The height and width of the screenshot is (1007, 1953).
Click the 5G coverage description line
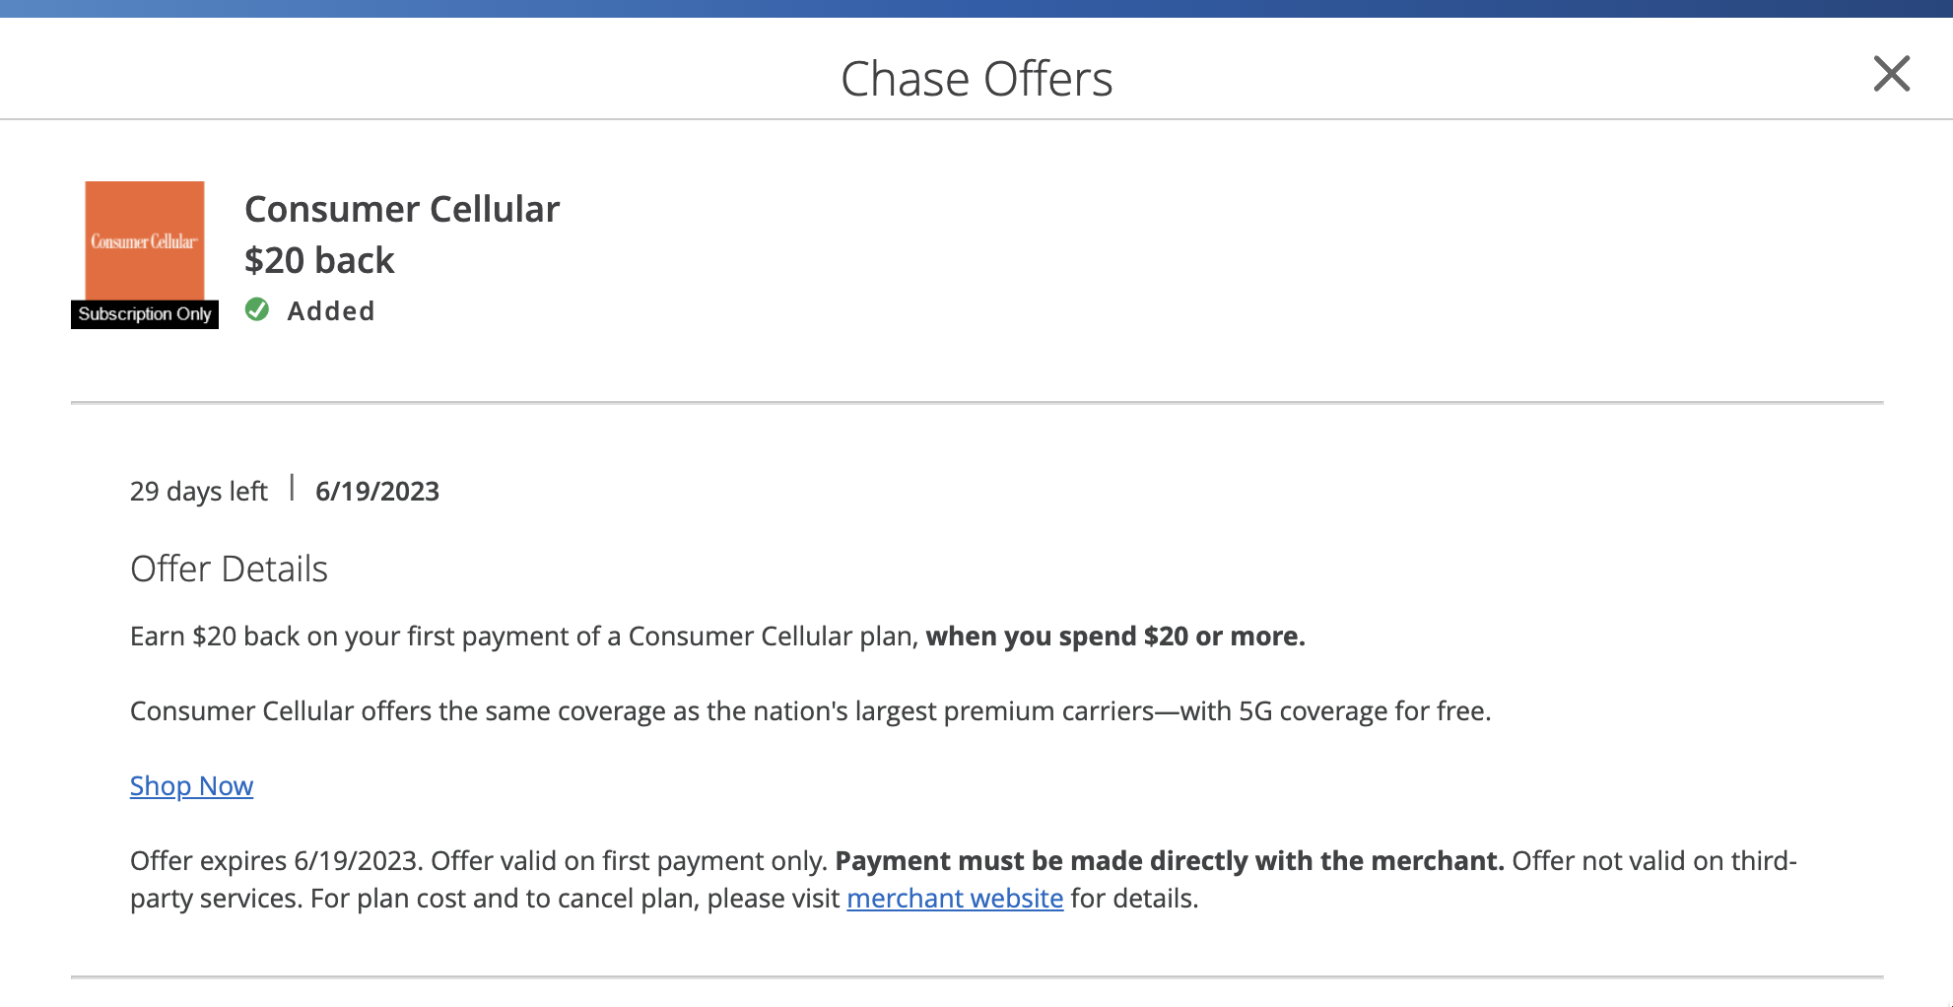coord(811,709)
